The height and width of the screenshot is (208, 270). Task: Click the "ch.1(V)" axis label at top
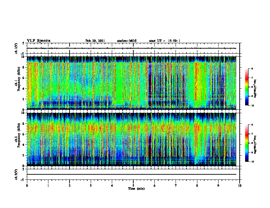(x=16, y=48)
